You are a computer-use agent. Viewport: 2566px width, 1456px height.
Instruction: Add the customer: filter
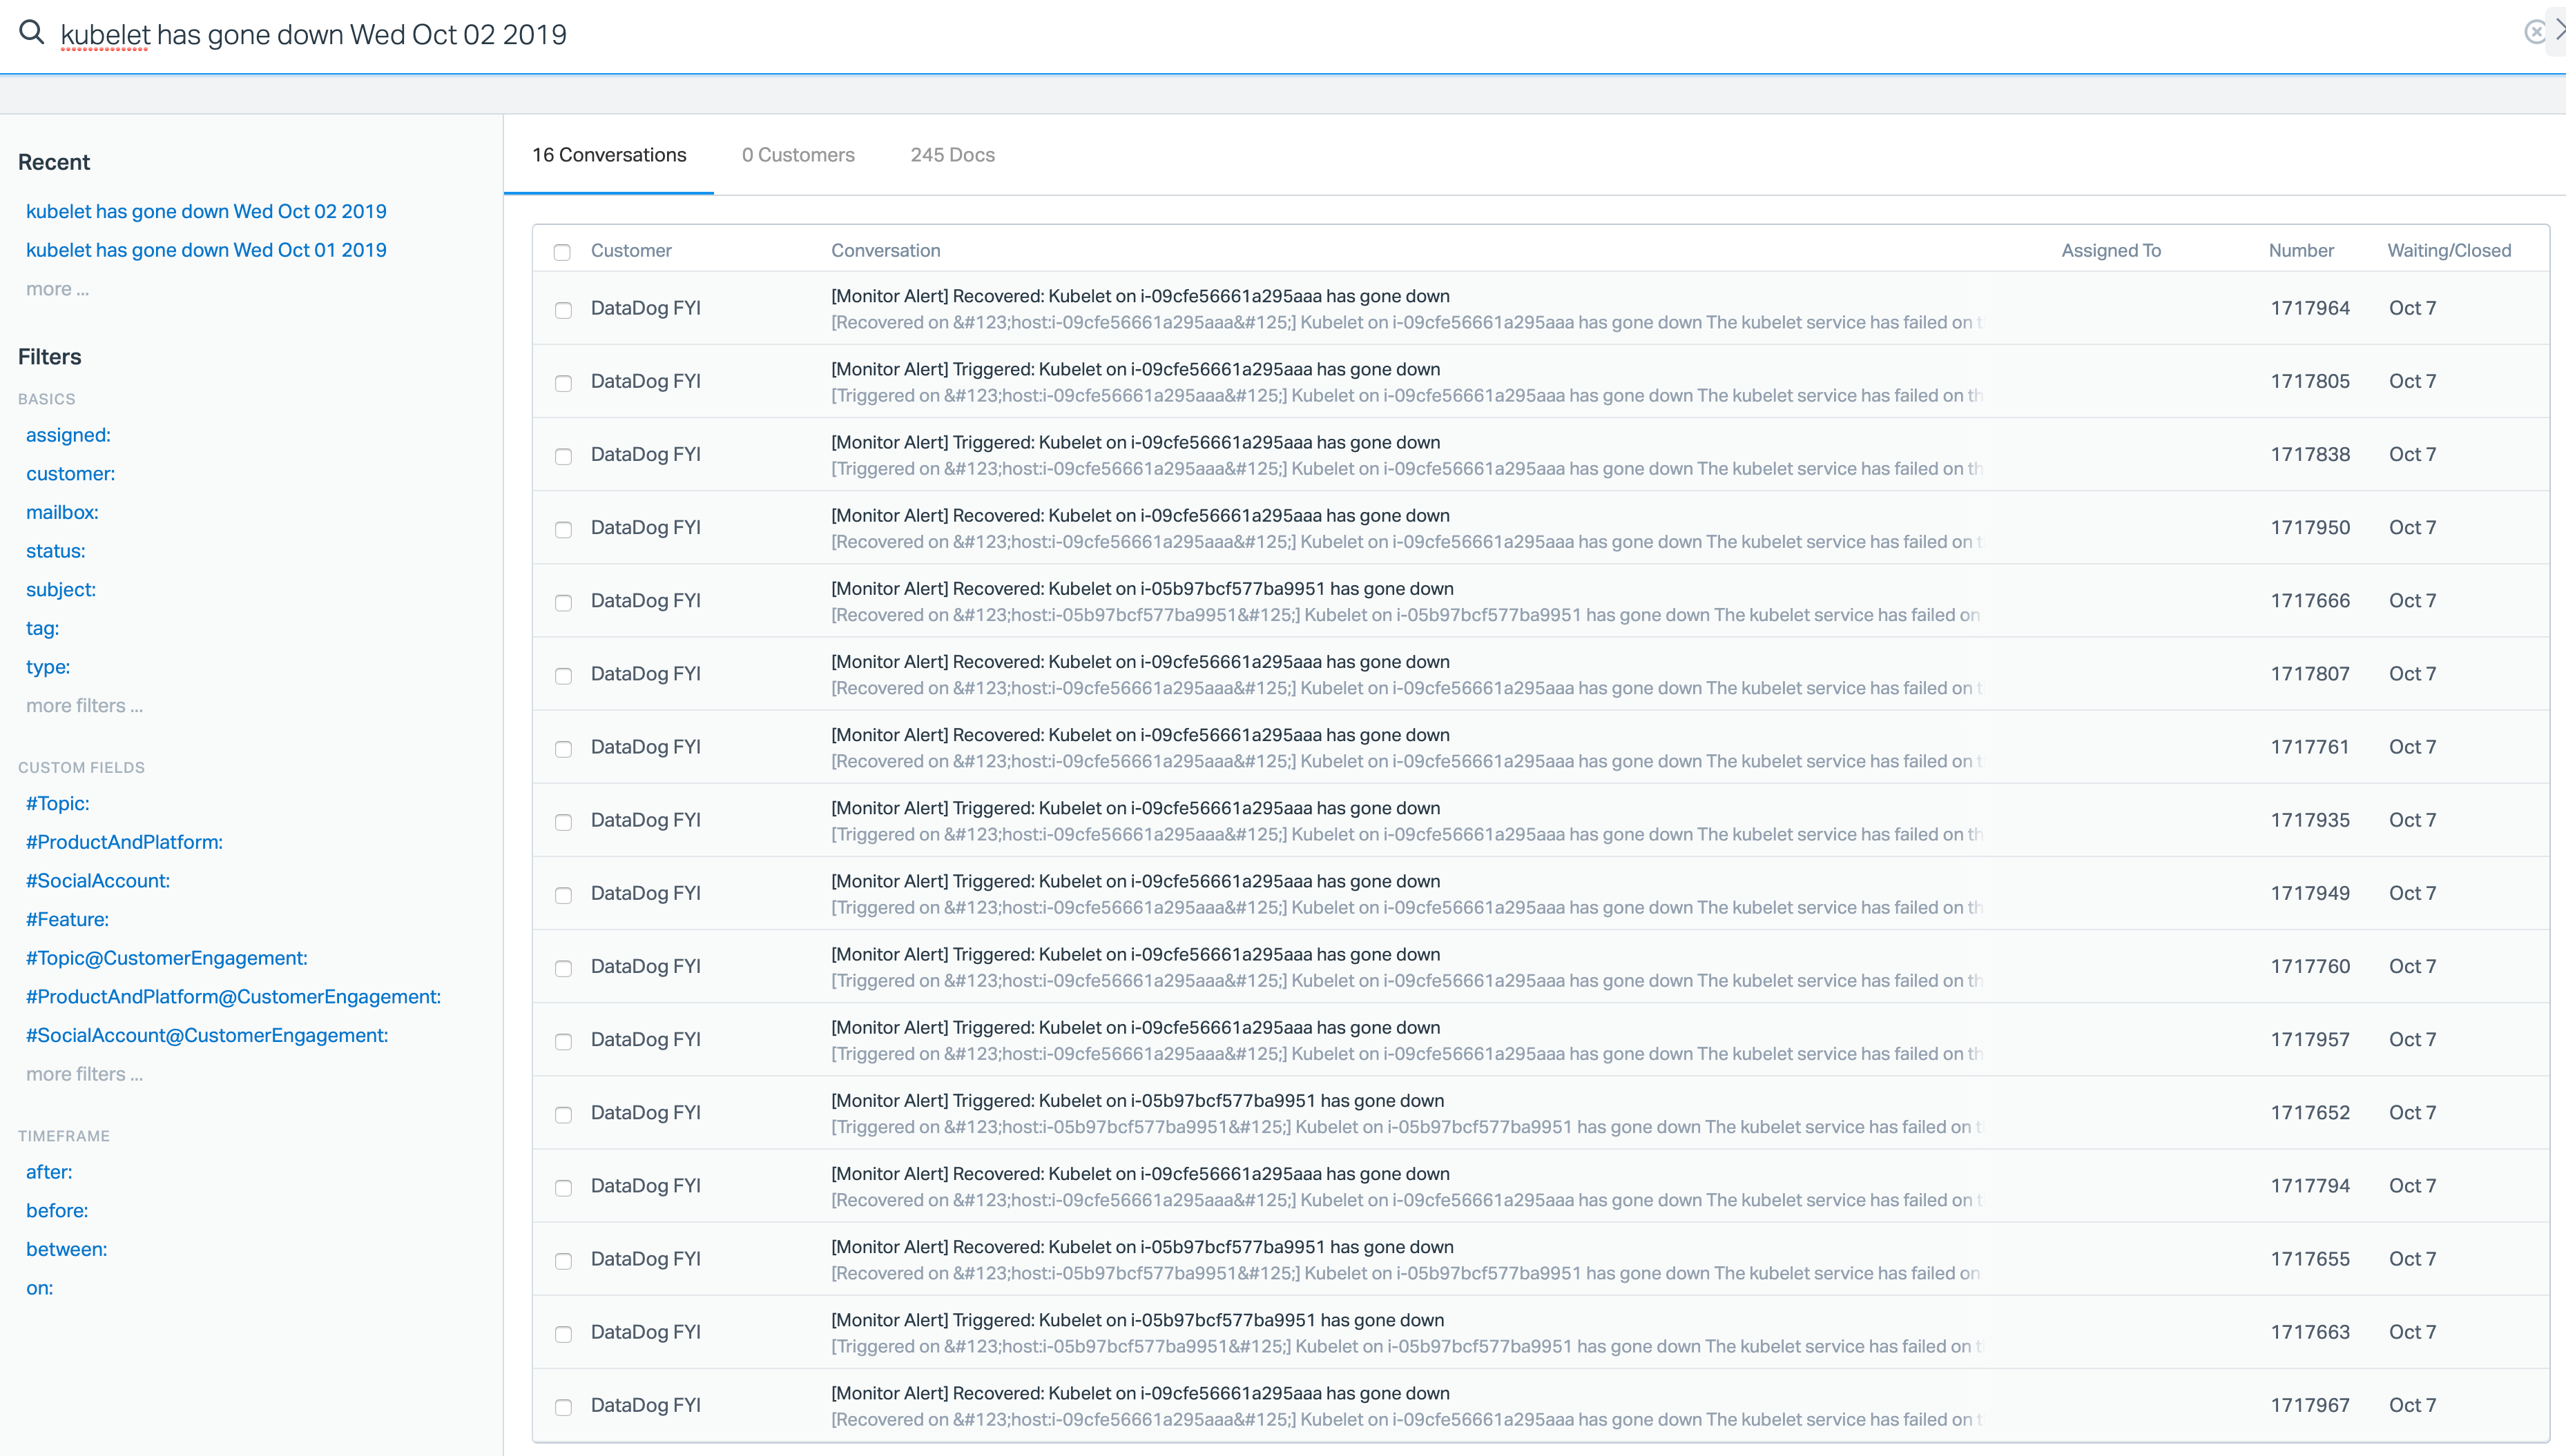(x=70, y=474)
